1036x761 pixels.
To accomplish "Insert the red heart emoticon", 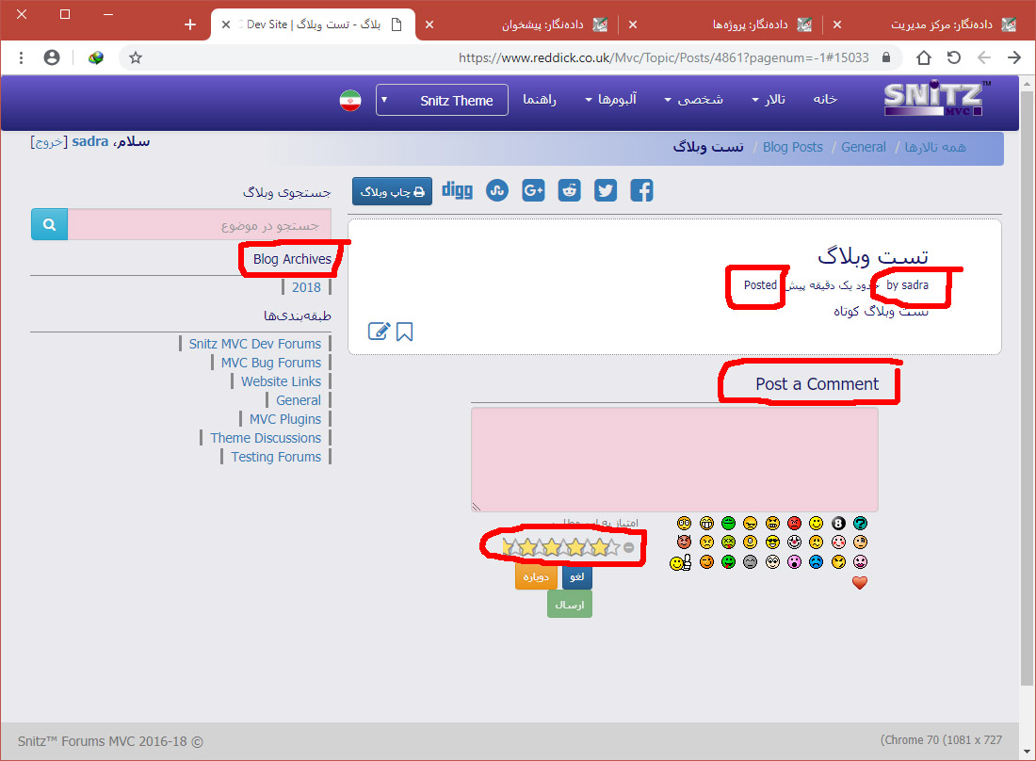I will [x=859, y=583].
